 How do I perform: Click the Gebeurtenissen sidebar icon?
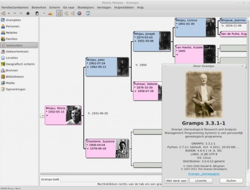pyautogui.click(x=3, y=52)
